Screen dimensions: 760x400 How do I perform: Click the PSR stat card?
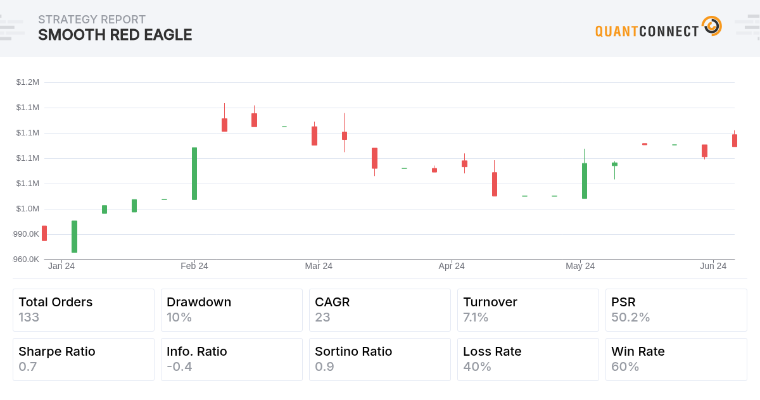pos(676,310)
